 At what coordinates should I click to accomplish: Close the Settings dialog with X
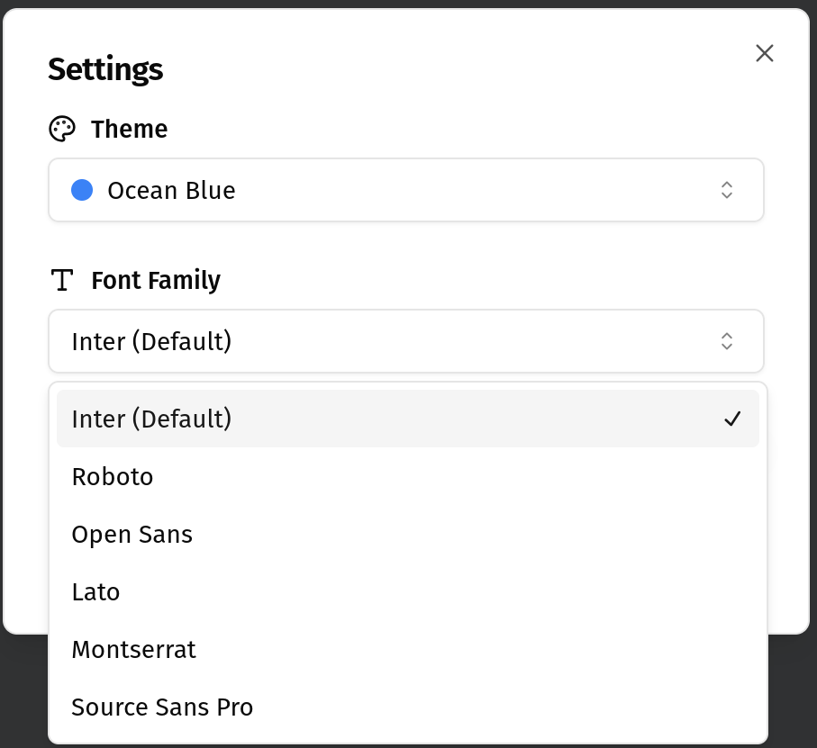click(765, 53)
